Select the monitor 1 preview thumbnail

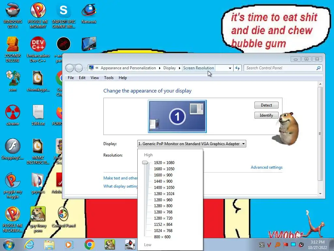177,116
